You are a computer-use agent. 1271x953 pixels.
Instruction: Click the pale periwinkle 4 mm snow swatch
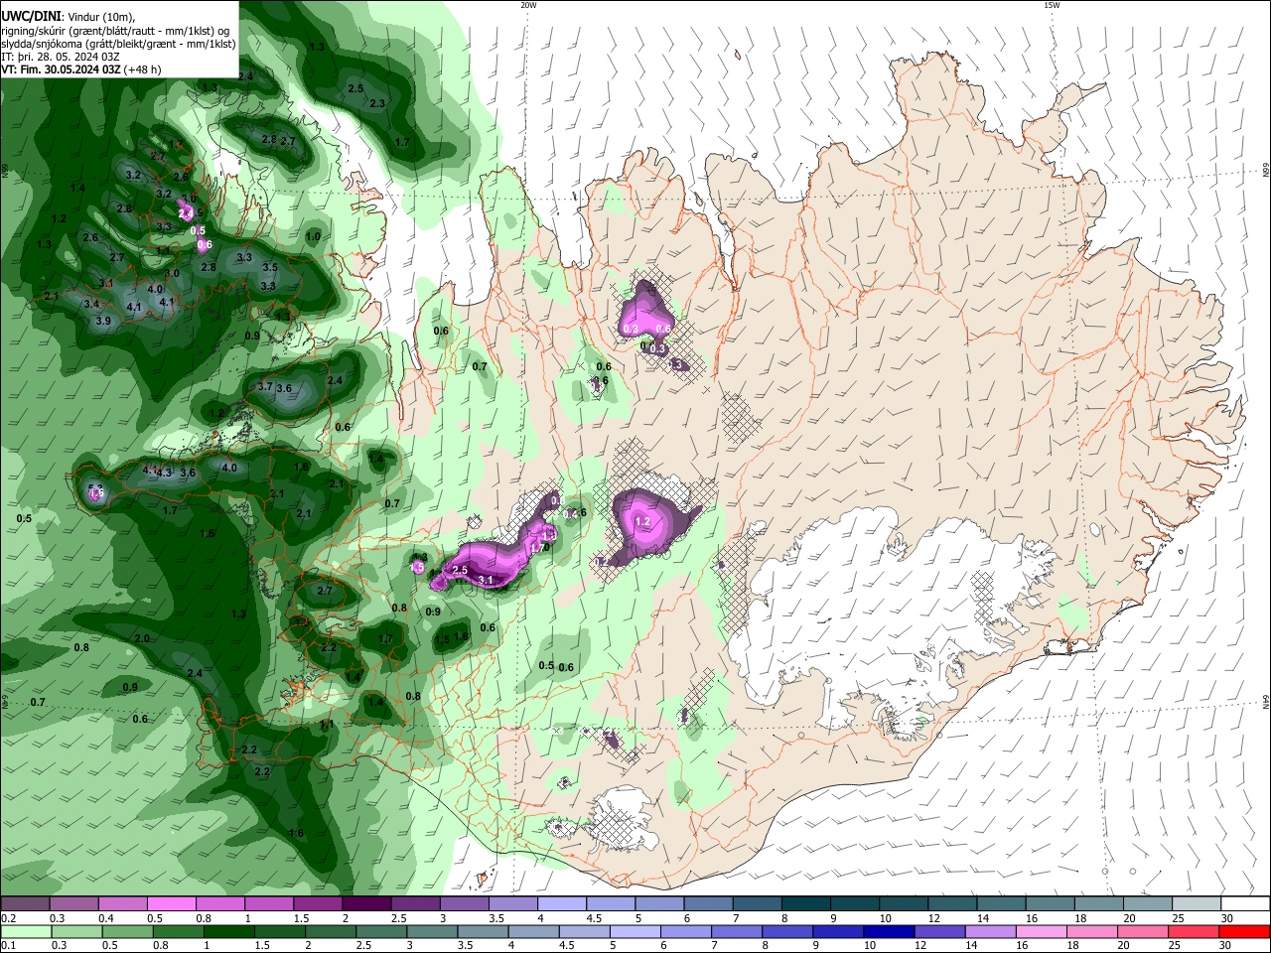pos(562,904)
